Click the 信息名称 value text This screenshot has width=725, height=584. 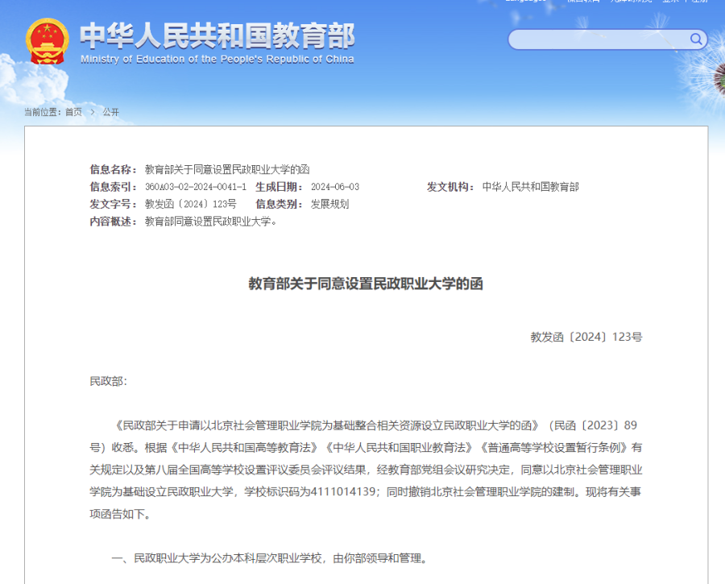click(x=227, y=169)
